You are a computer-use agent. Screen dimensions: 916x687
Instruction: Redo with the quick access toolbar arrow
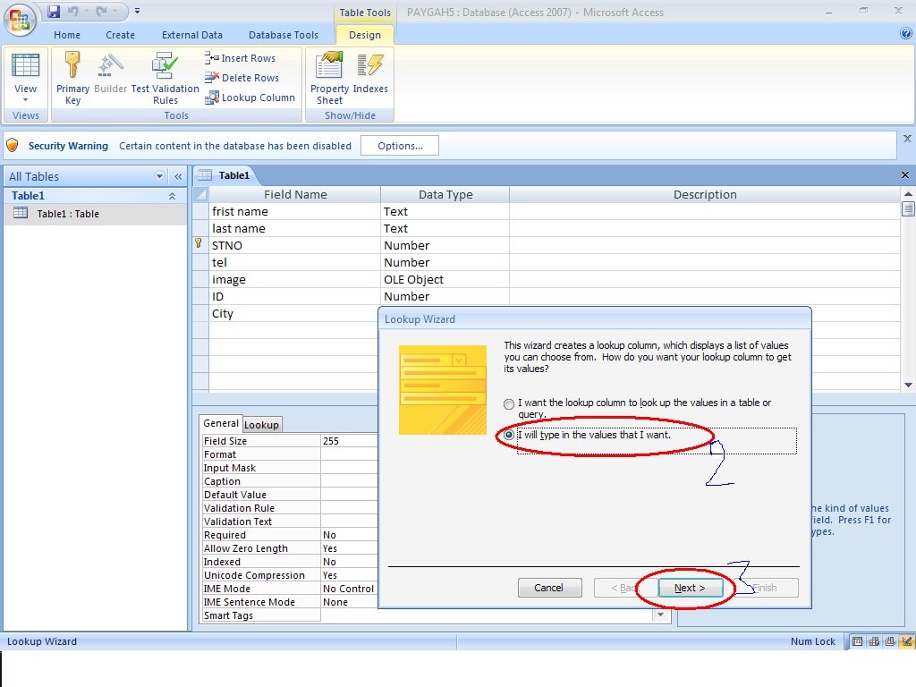coord(102,11)
